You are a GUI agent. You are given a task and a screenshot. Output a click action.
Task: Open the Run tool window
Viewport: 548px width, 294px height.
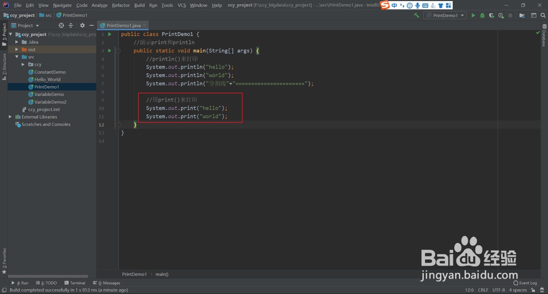[20, 283]
